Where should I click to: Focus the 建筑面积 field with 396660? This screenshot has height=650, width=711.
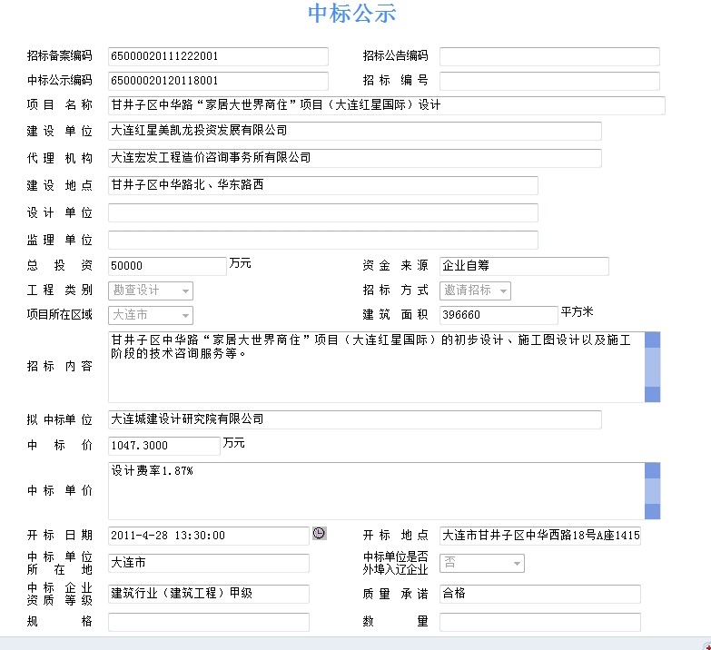pyautogui.click(x=499, y=315)
